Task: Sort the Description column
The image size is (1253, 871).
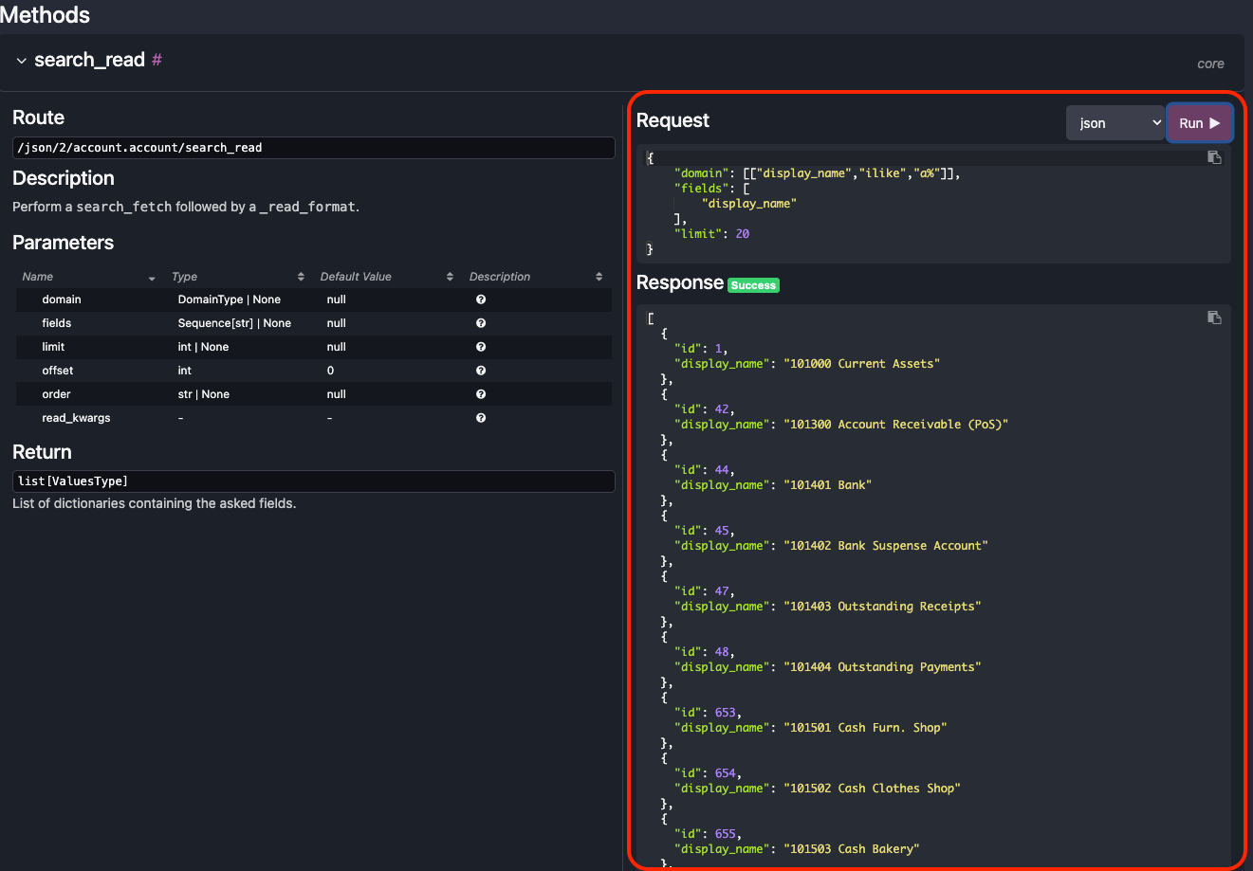Action: point(599,276)
